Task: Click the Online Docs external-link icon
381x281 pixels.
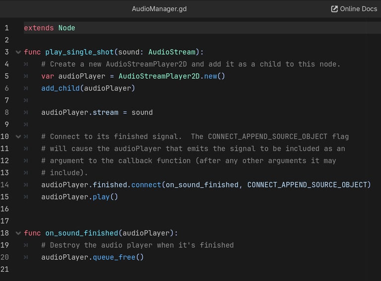Action: [x=334, y=9]
